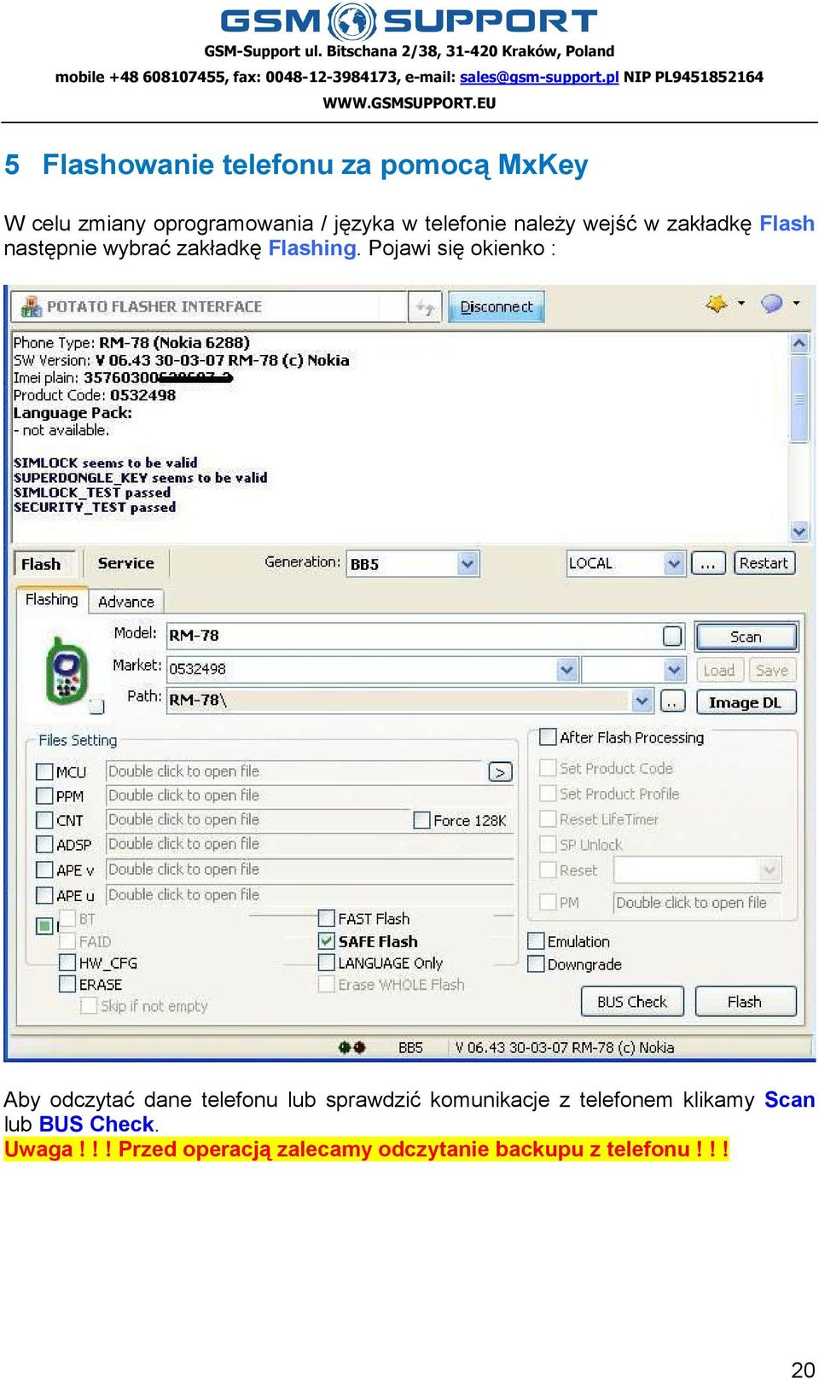
Task: Click the Disconnect button
Action: pos(497,307)
